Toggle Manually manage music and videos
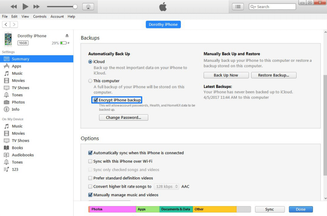Screen dimensions: 327x216 [x=90, y=195]
